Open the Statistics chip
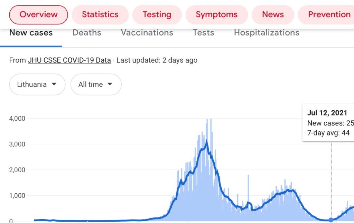This screenshot has width=354, height=223. point(100,15)
